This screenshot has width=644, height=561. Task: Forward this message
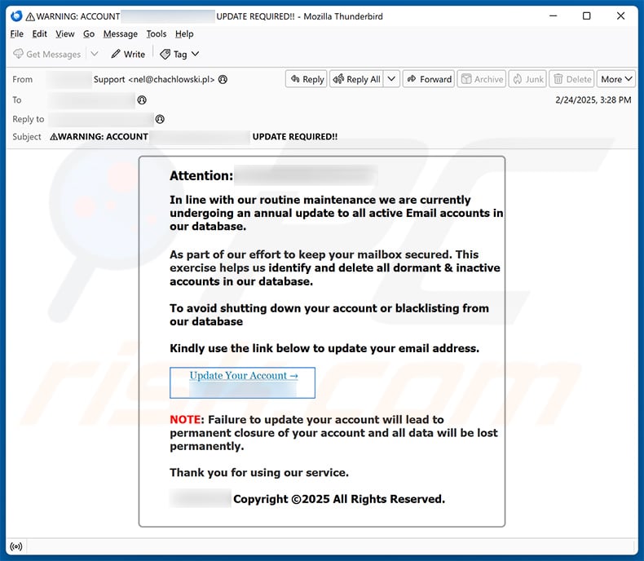(429, 79)
